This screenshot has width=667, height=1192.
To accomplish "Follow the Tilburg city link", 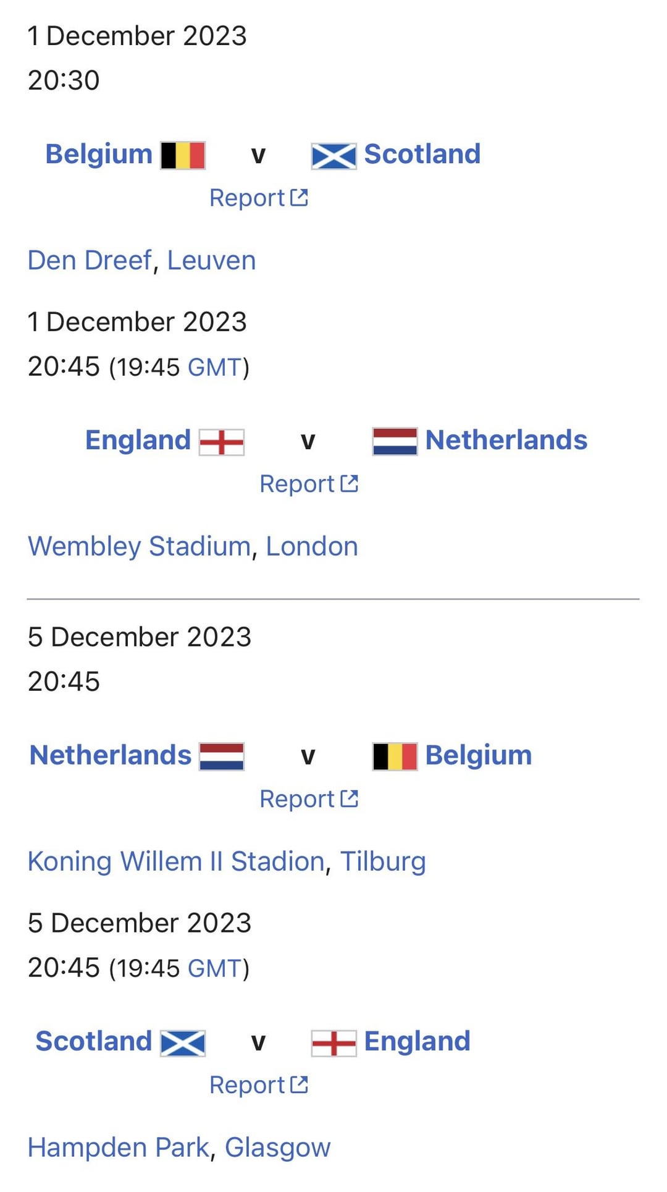I will point(383,862).
